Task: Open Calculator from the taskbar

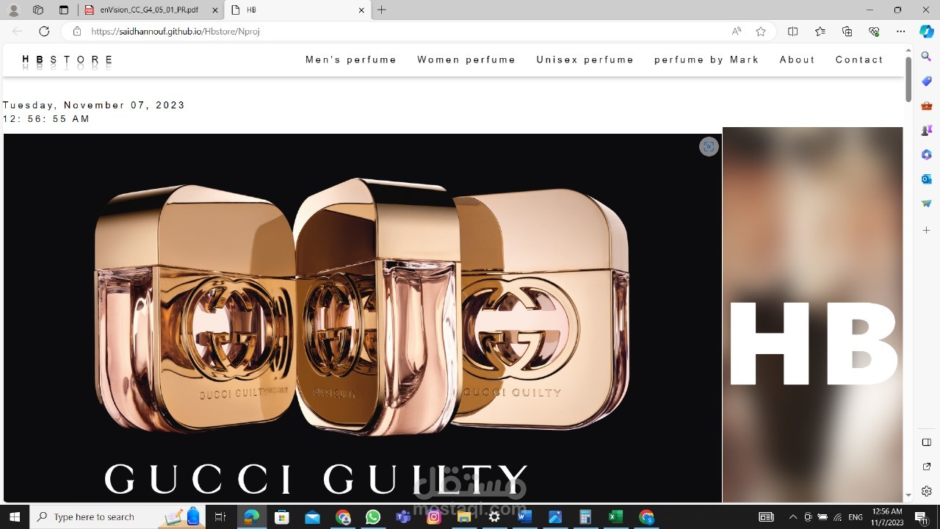Action: pos(585,517)
